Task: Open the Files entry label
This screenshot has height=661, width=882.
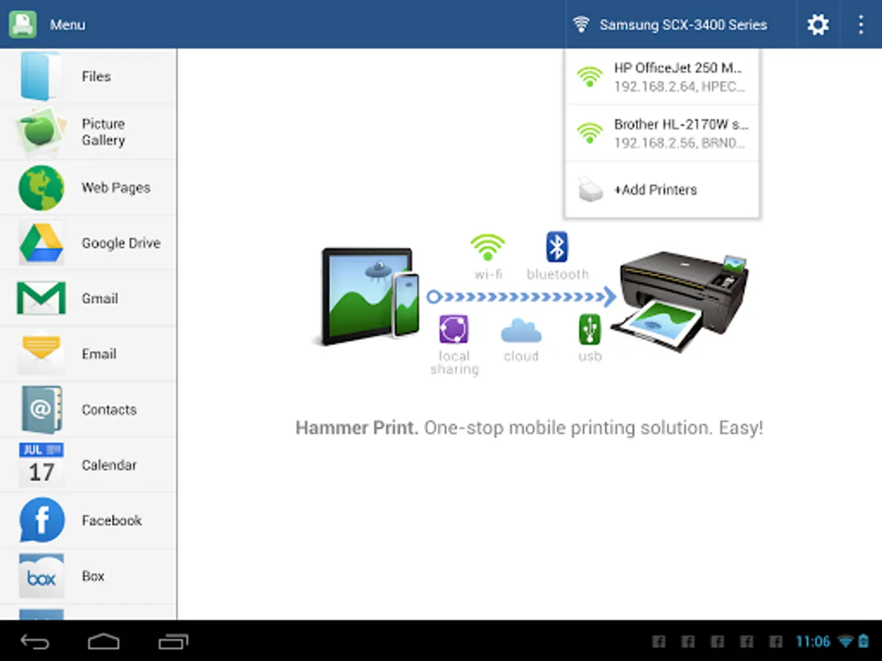Action: pos(96,76)
